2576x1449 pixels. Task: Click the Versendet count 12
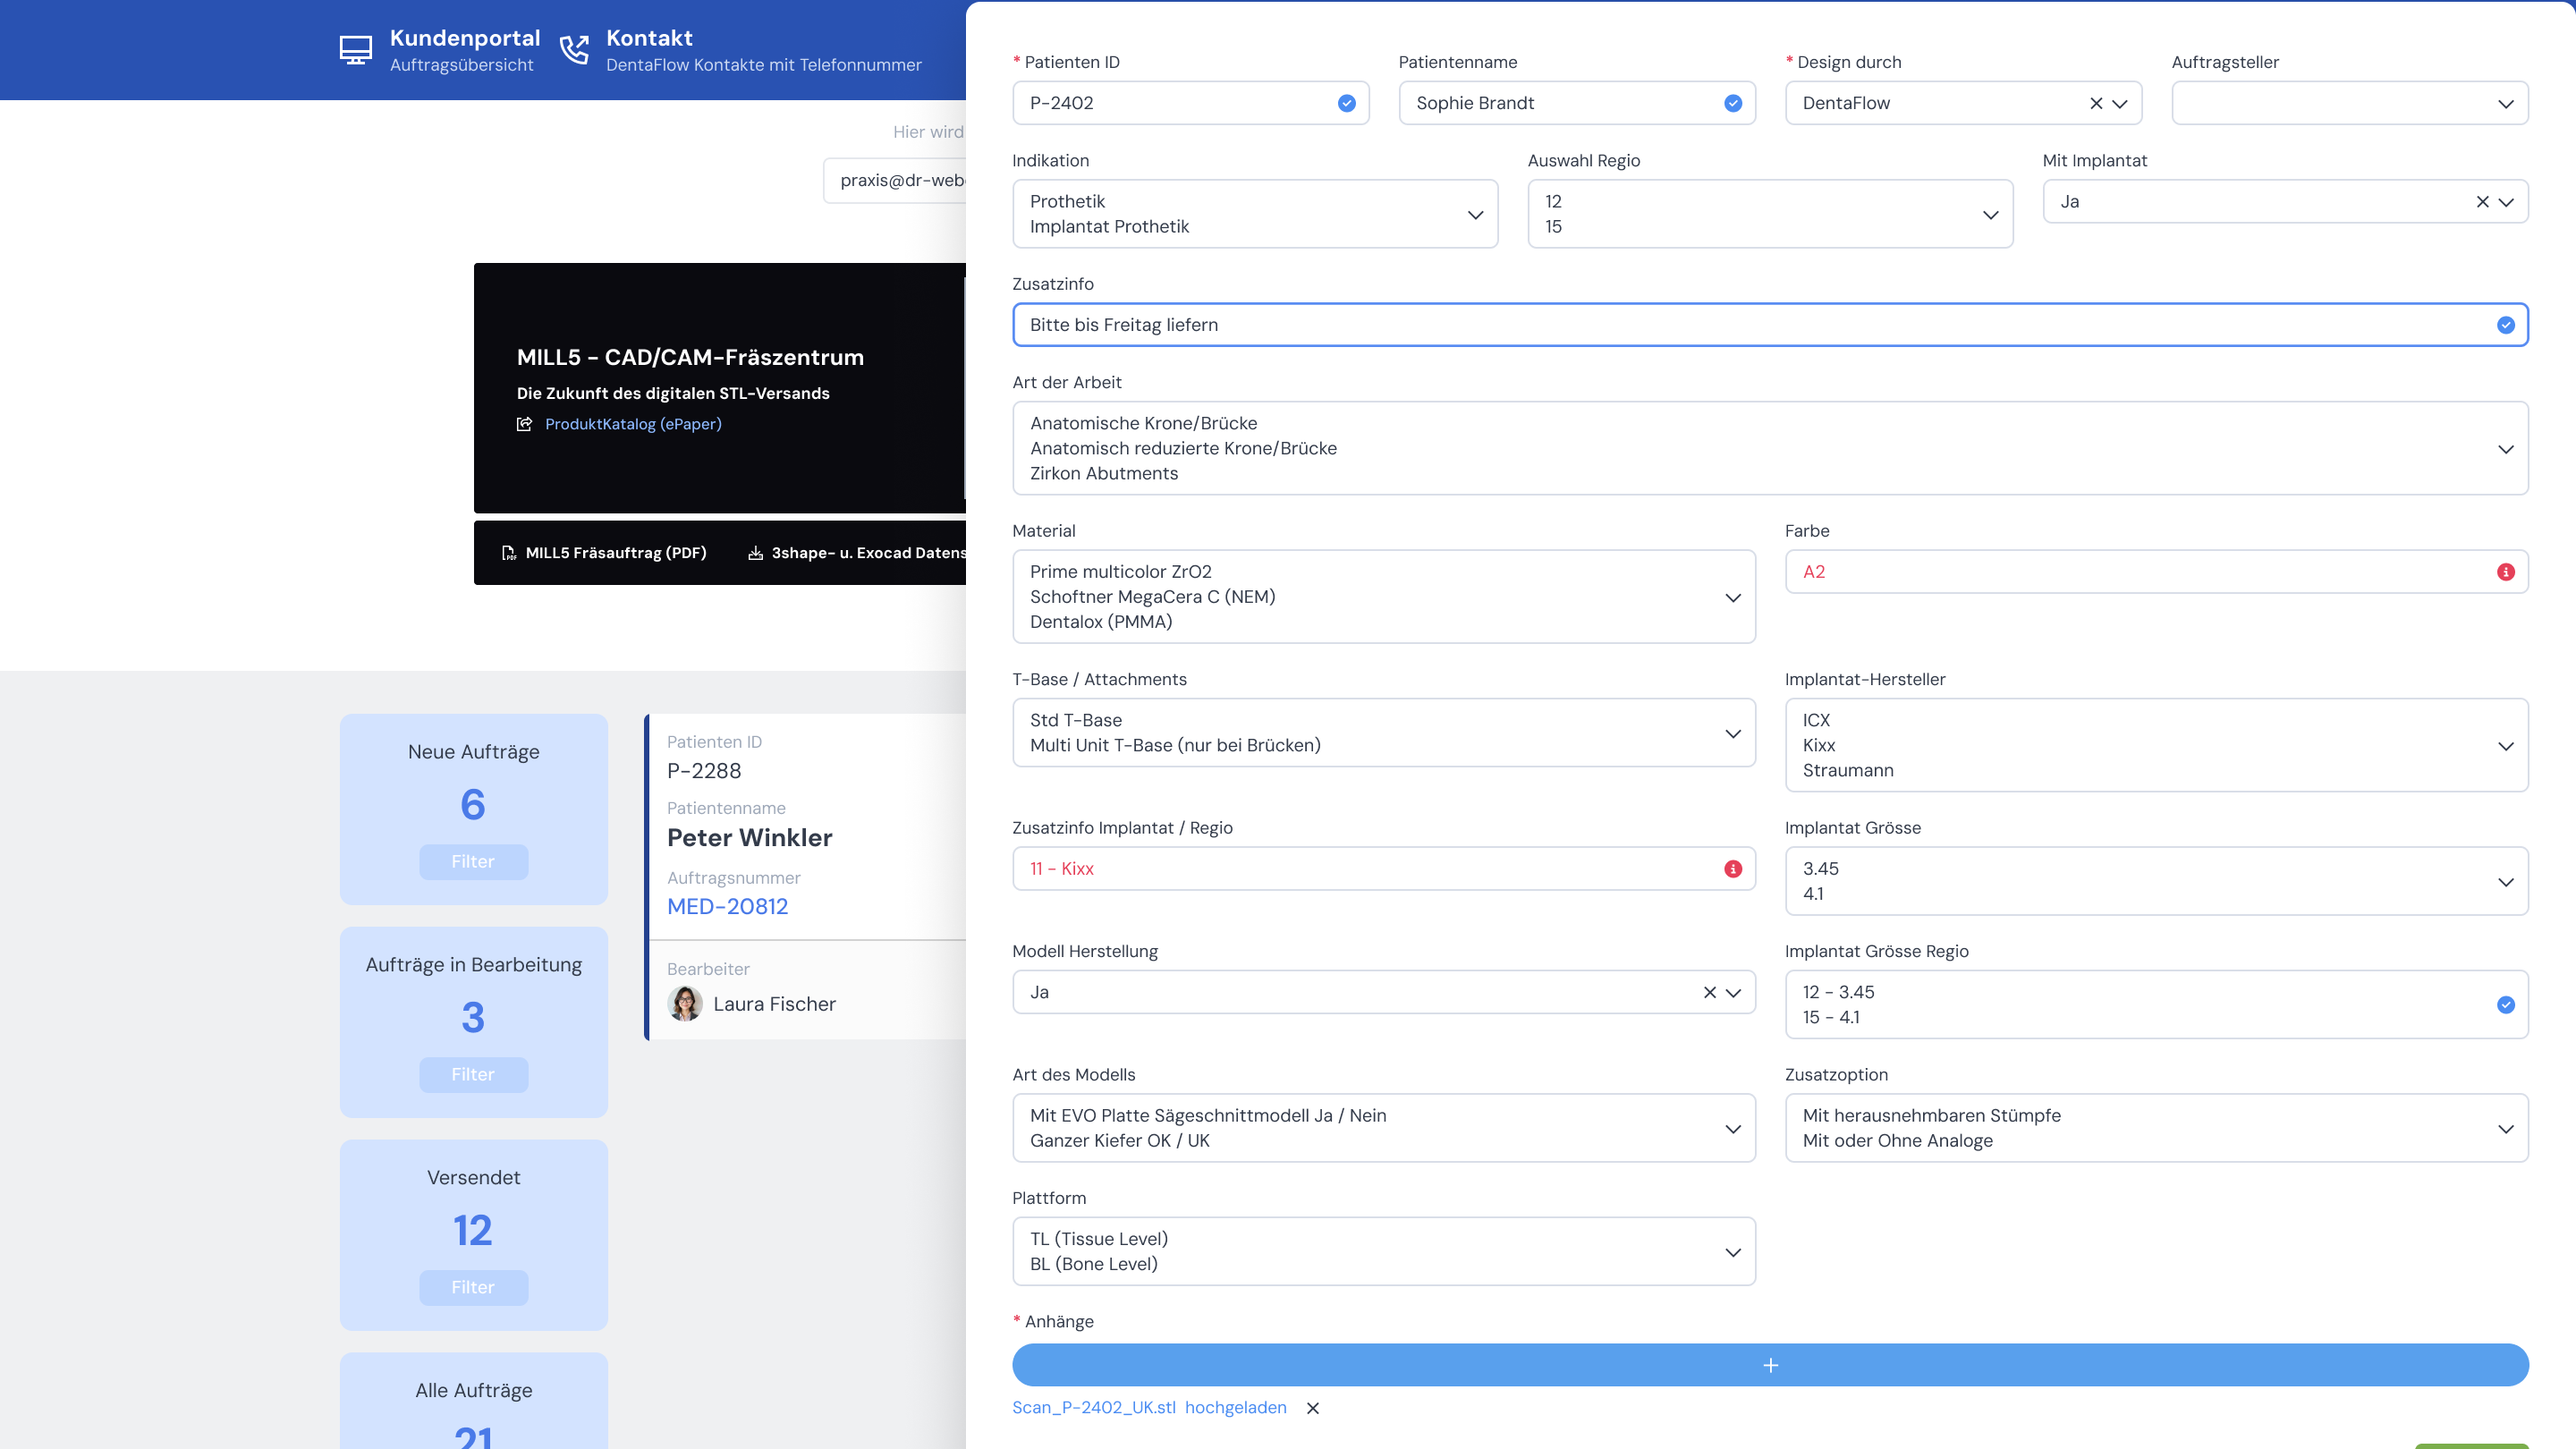point(473,1231)
